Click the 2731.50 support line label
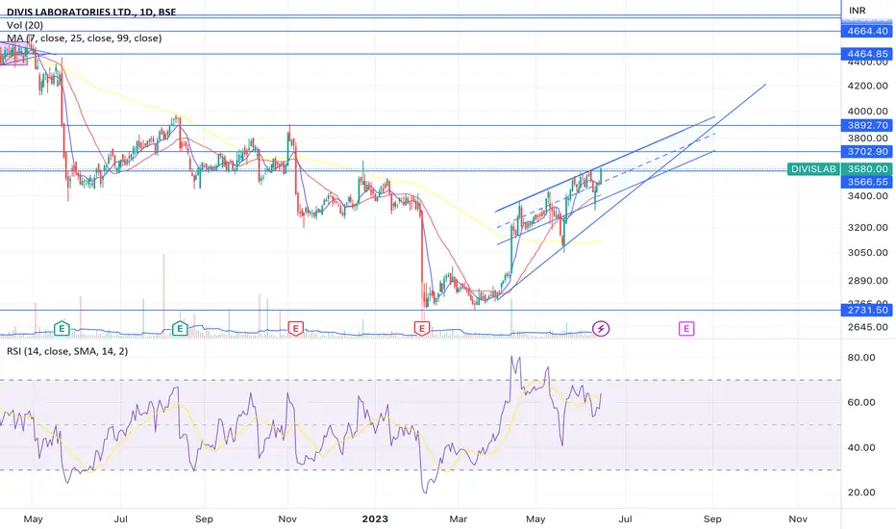Viewport: 896px width, 529px height. [x=867, y=310]
